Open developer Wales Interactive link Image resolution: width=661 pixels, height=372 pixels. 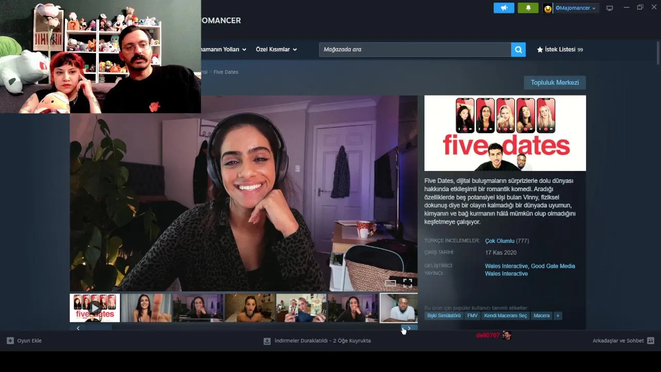[x=506, y=266]
